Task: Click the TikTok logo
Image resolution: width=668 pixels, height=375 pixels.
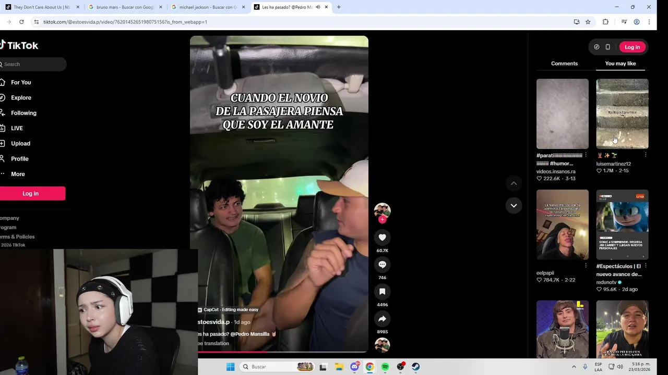Action: pyautogui.click(x=19, y=45)
